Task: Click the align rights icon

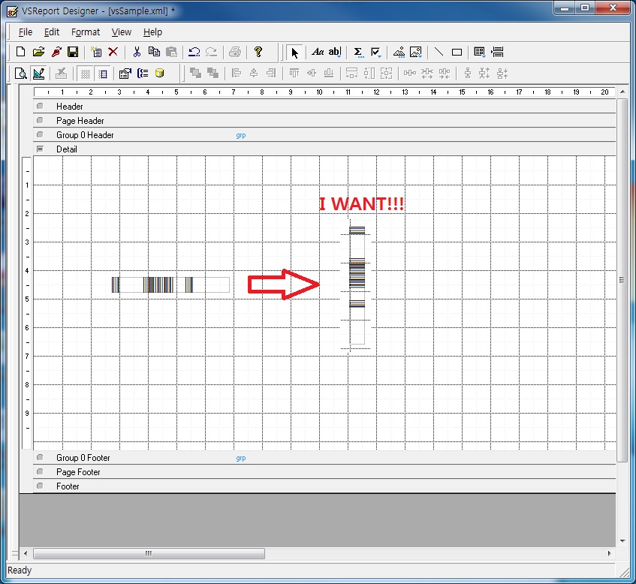Action: pyautogui.click(x=271, y=74)
